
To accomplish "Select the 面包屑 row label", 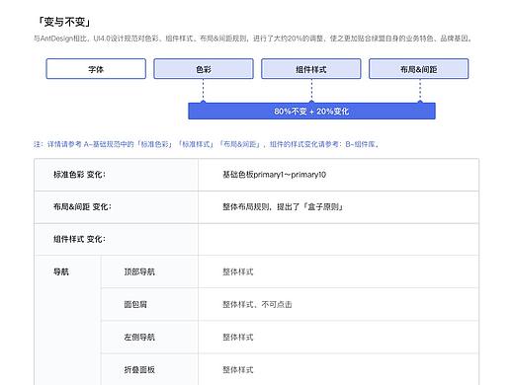I will tap(135, 304).
